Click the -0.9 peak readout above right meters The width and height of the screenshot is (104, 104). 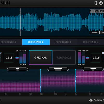pos(80,51)
